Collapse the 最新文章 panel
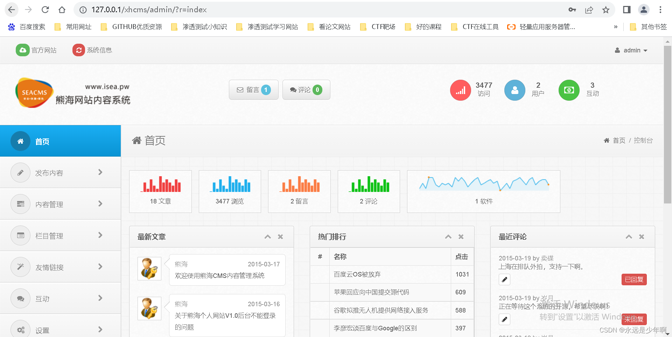The width and height of the screenshot is (672, 337). click(268, 237)
